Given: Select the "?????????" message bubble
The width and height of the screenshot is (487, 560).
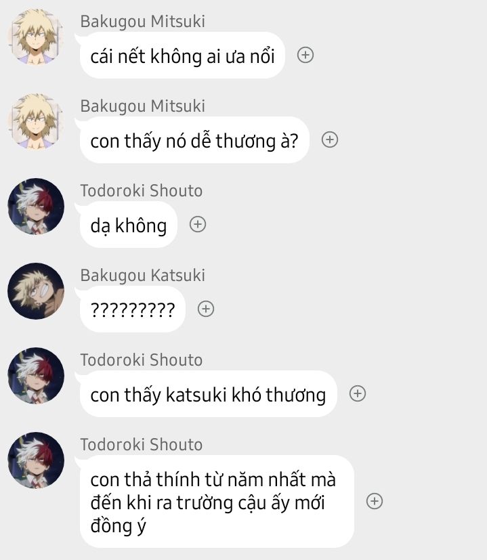Looking at the screenshot, I should 133,309.
